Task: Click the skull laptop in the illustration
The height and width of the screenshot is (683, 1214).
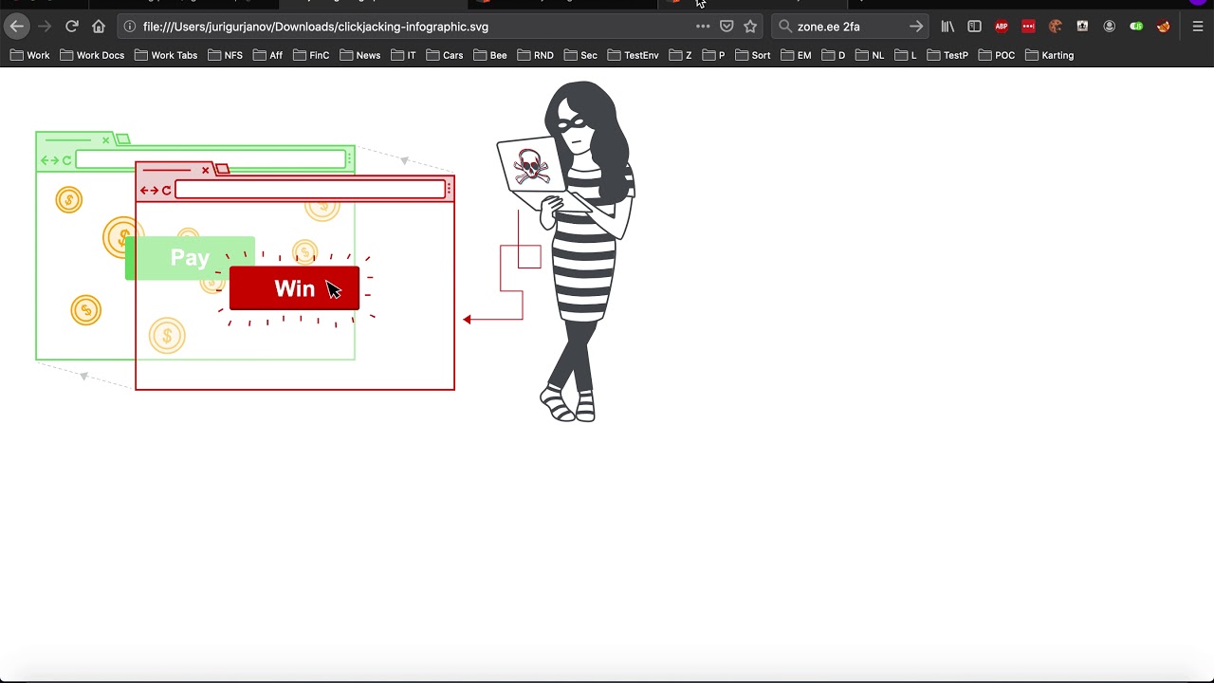Action: (530, 166)
